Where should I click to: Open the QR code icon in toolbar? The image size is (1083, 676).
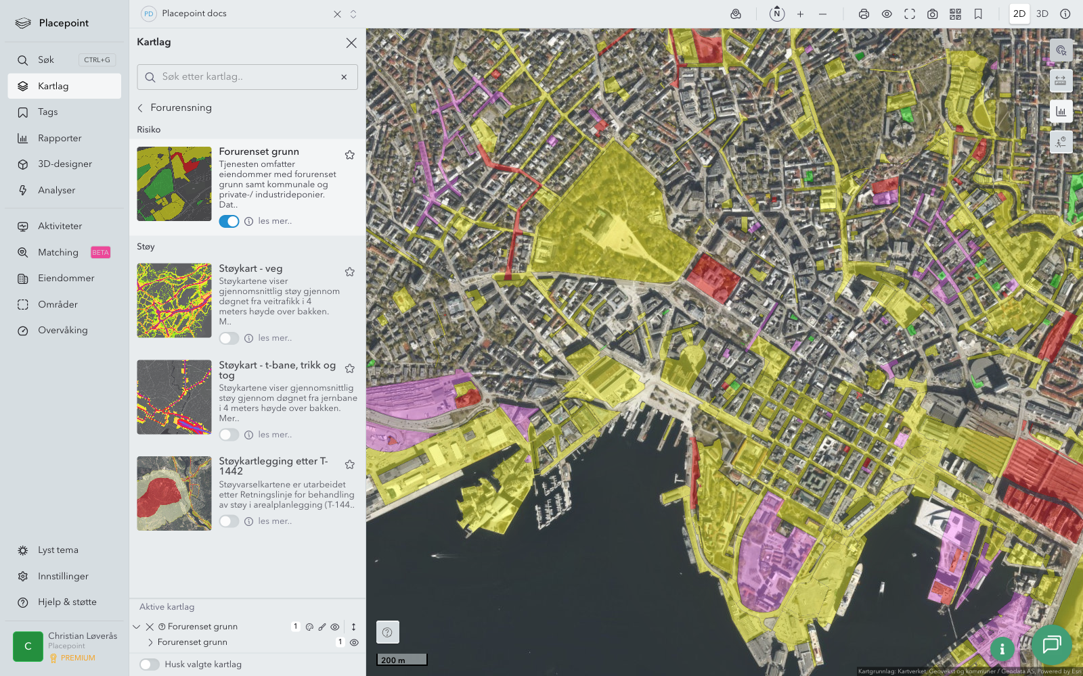click(x=955, y=14)
